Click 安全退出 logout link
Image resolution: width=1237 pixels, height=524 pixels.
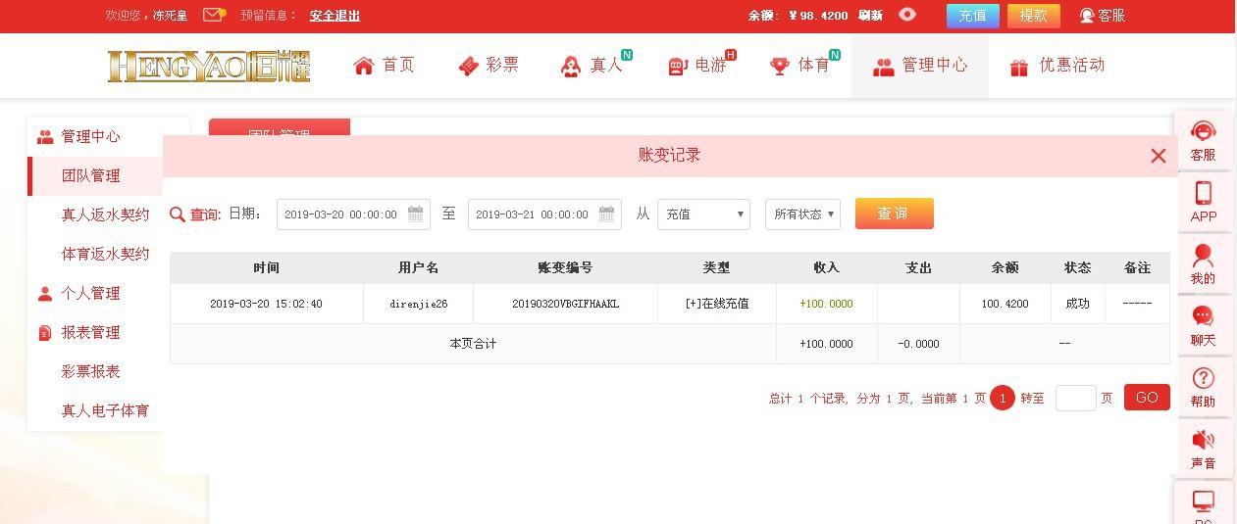pos(335,16)
